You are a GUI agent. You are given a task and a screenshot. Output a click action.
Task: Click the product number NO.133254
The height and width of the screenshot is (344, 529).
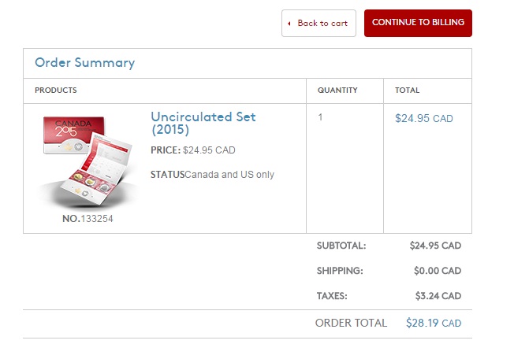coord(88,219)
